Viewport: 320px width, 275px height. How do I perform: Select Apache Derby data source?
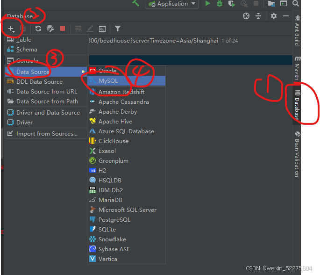[x=126, y=112]
